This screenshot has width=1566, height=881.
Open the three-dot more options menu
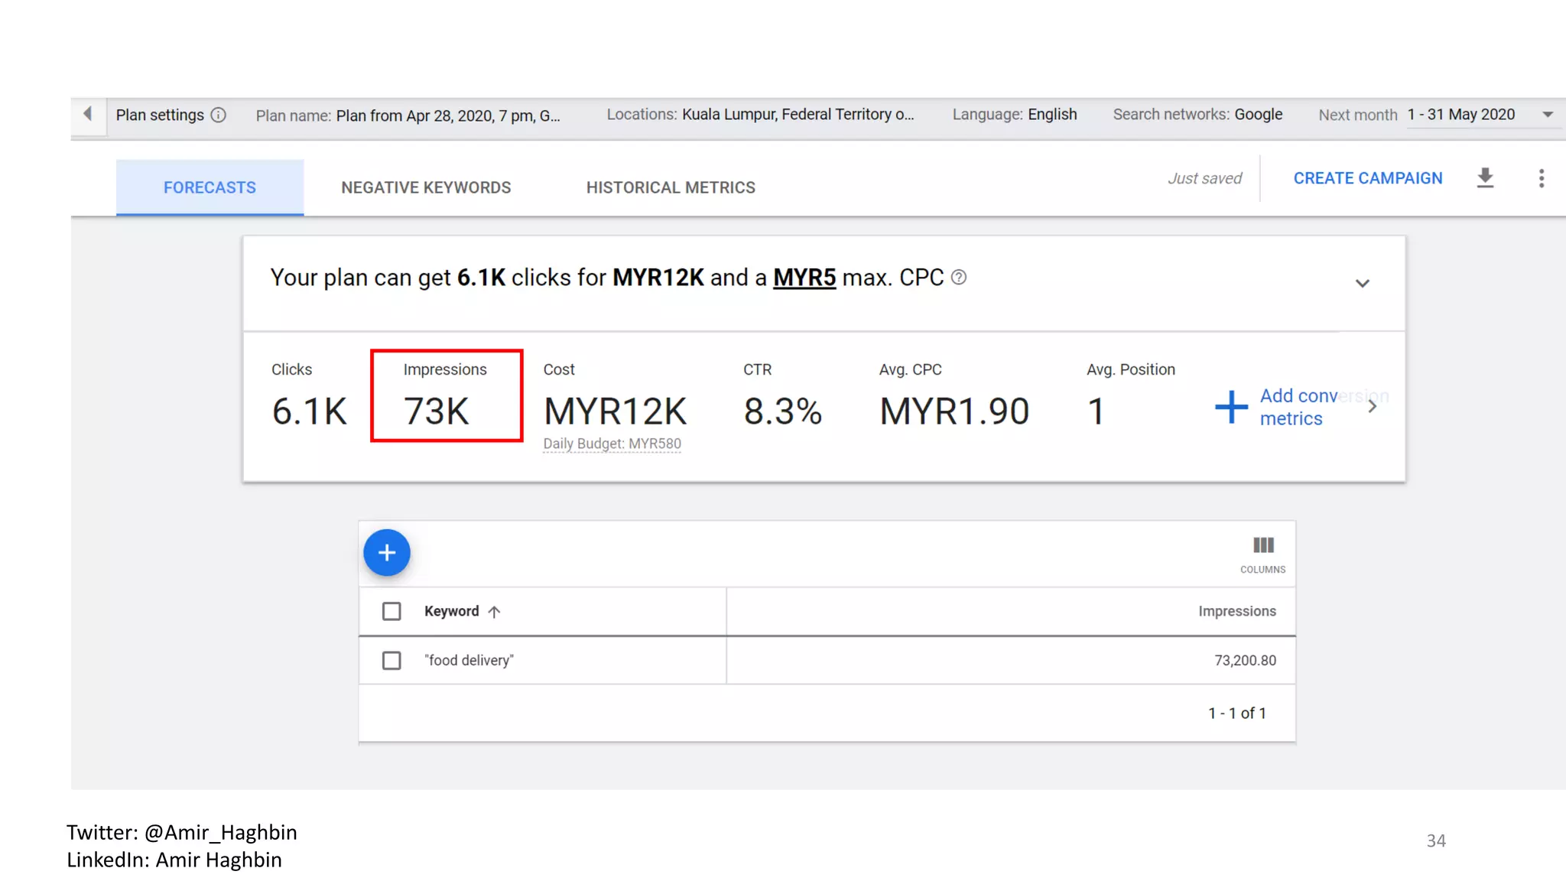[x=1542, y=178]
